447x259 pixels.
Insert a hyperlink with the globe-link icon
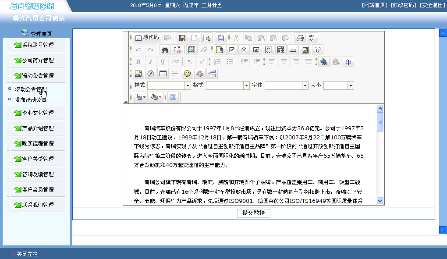coord(323,62)
